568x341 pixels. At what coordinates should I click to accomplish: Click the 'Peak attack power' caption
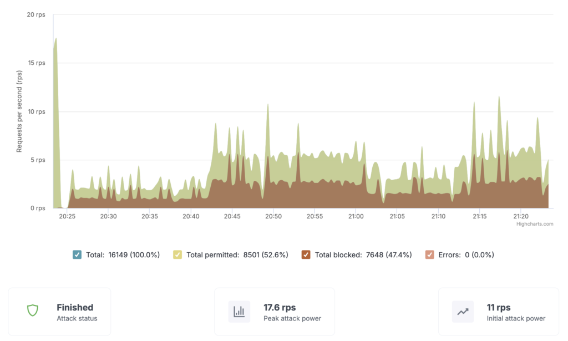[292, 319]
